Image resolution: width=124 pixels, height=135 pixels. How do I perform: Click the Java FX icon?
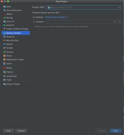pyautogui.click(x=4, y=21)
